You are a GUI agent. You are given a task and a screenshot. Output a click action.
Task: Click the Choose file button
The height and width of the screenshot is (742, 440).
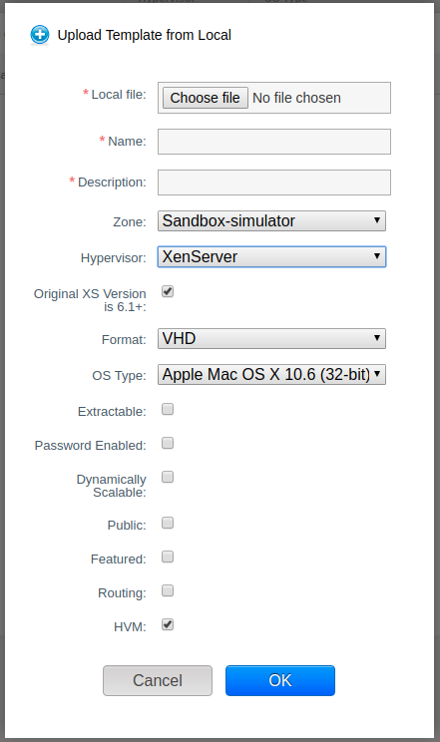click(206, 98)
